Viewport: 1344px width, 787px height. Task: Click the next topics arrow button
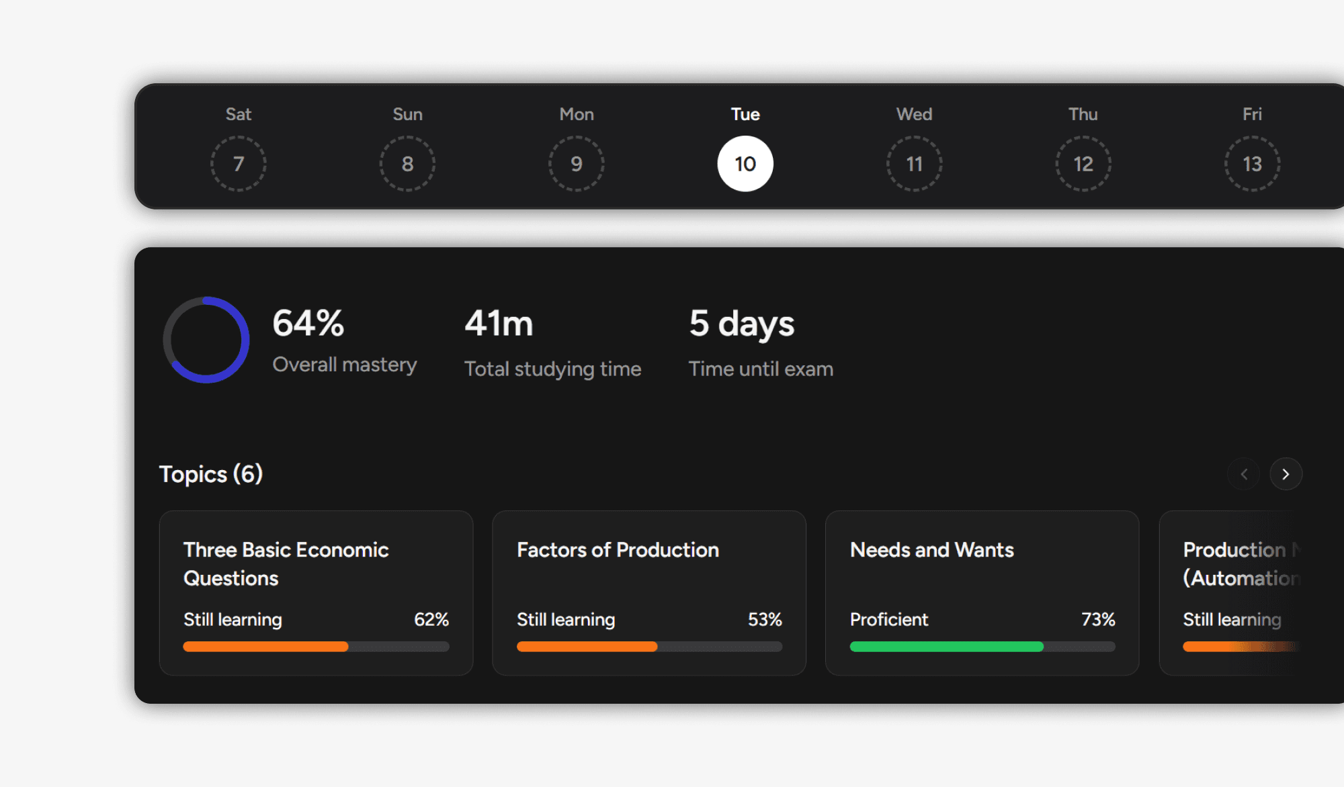coord(1286,474)
